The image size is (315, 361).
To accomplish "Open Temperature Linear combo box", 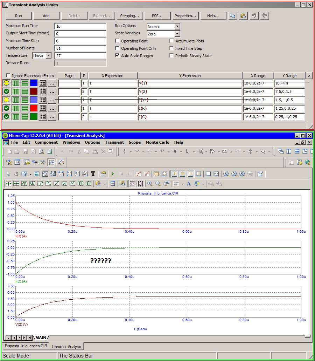I will 48,56.
